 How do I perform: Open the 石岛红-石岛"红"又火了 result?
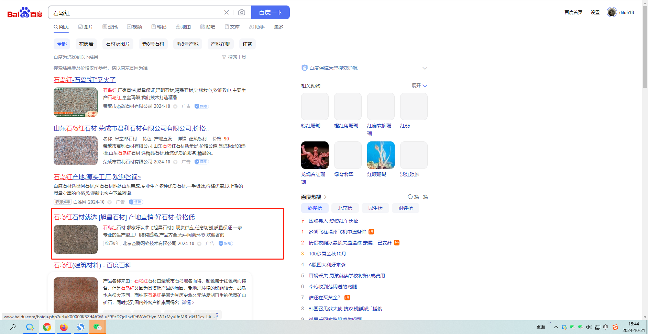(x=85, y=80)
